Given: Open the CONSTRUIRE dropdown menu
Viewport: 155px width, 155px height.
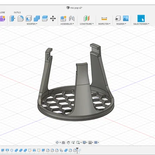Looking at the screenshot, I should [86, 24].
